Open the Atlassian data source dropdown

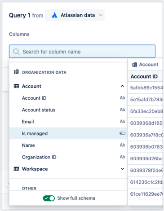point(75,15)
